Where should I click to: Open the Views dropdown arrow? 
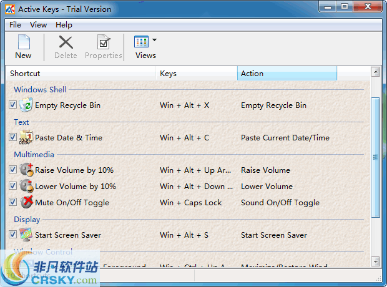(155, 40)
